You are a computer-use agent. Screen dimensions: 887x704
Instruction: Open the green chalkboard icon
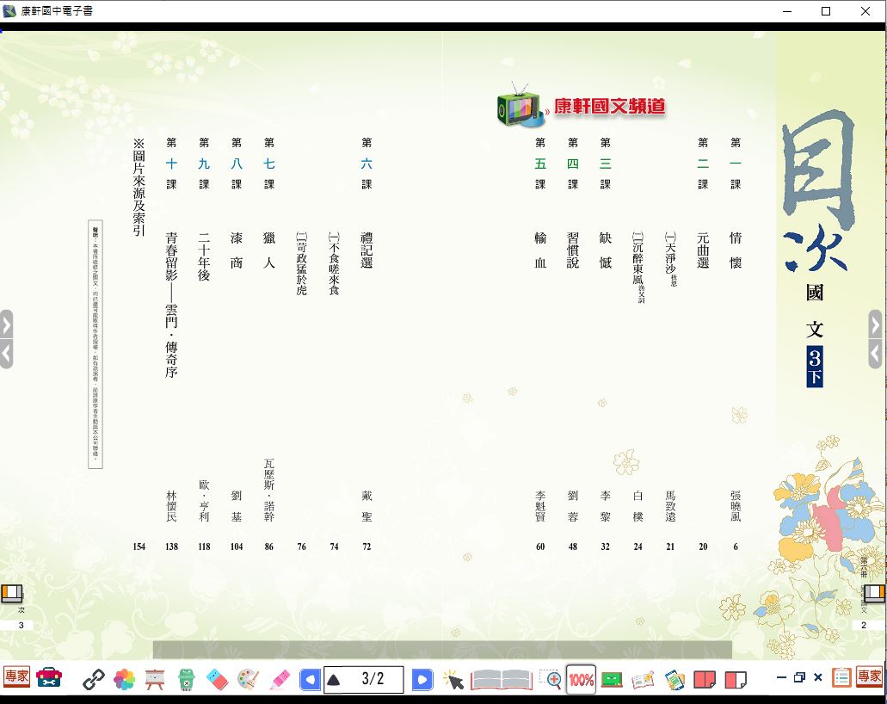click(x=612, y=680)
